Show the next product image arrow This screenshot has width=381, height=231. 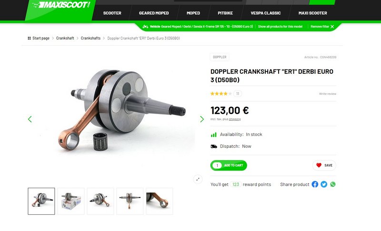pyautogui.click(x=201, y=119)
